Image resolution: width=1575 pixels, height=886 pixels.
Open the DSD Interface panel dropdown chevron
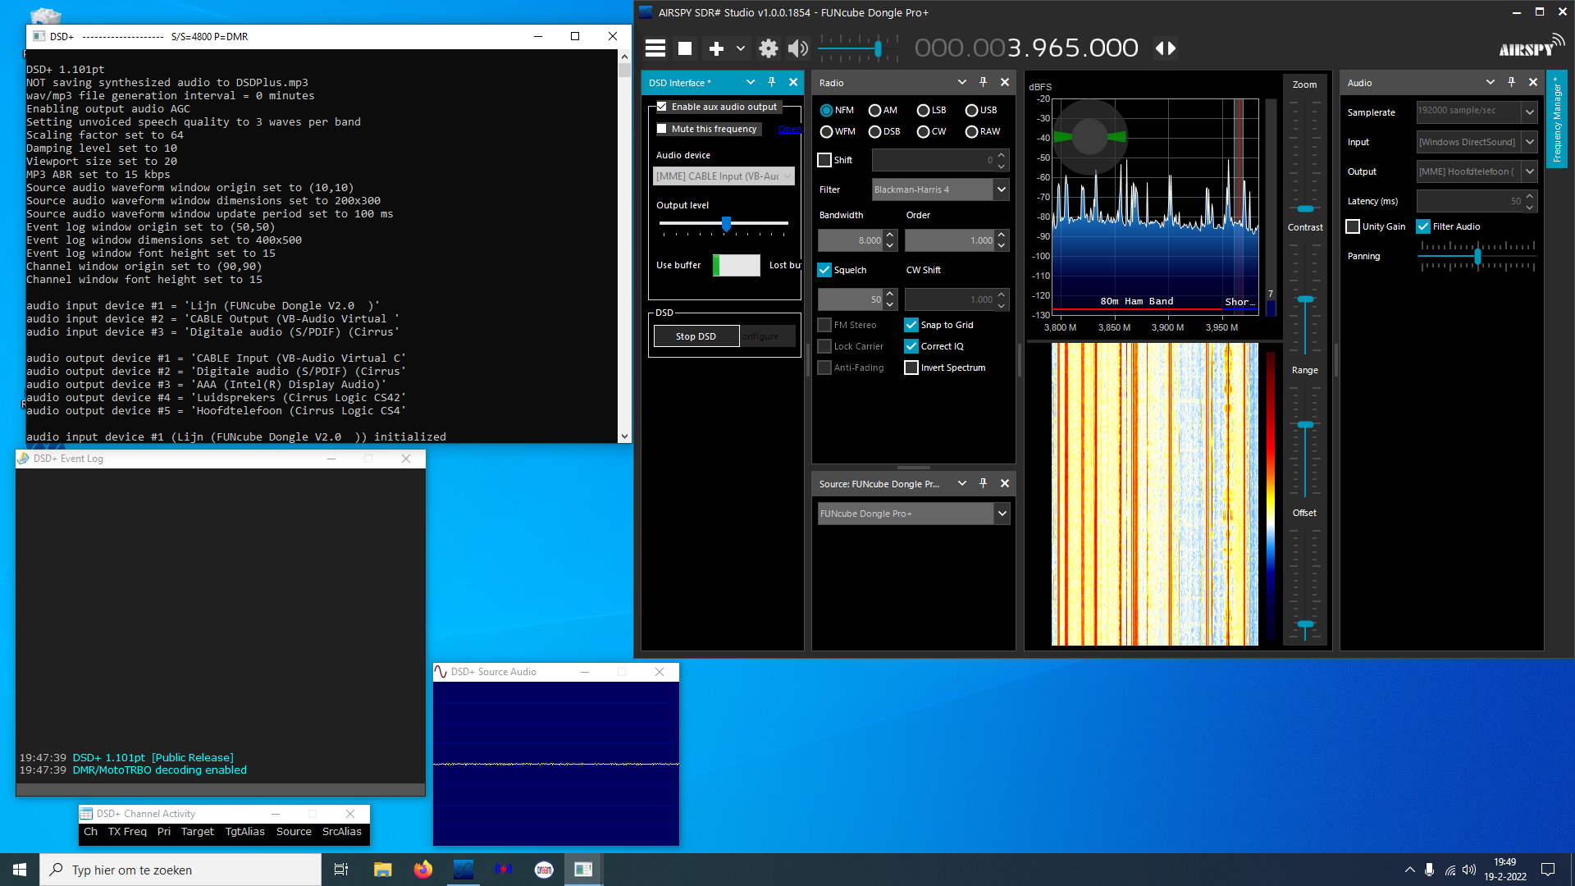(750, 82)
